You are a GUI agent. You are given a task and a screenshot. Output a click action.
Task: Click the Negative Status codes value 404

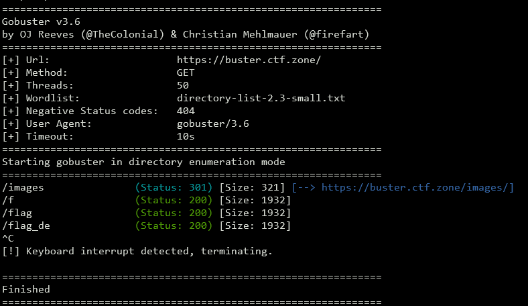pyautogui.click(x=186, y=111)
